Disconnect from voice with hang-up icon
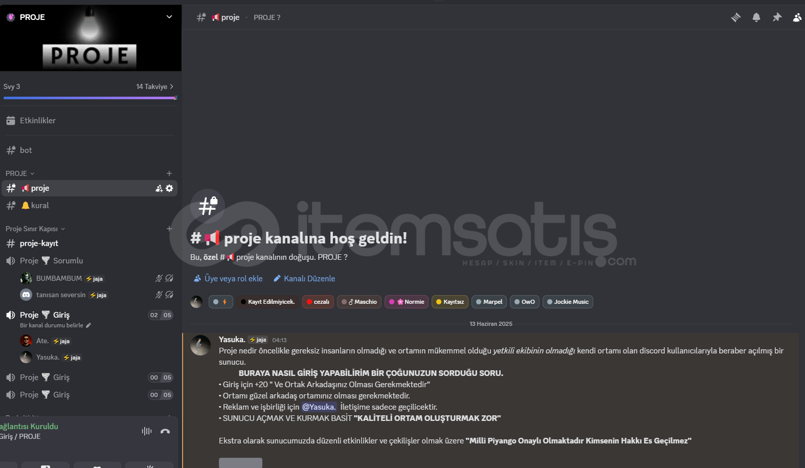805x468 pixels. 165,431
